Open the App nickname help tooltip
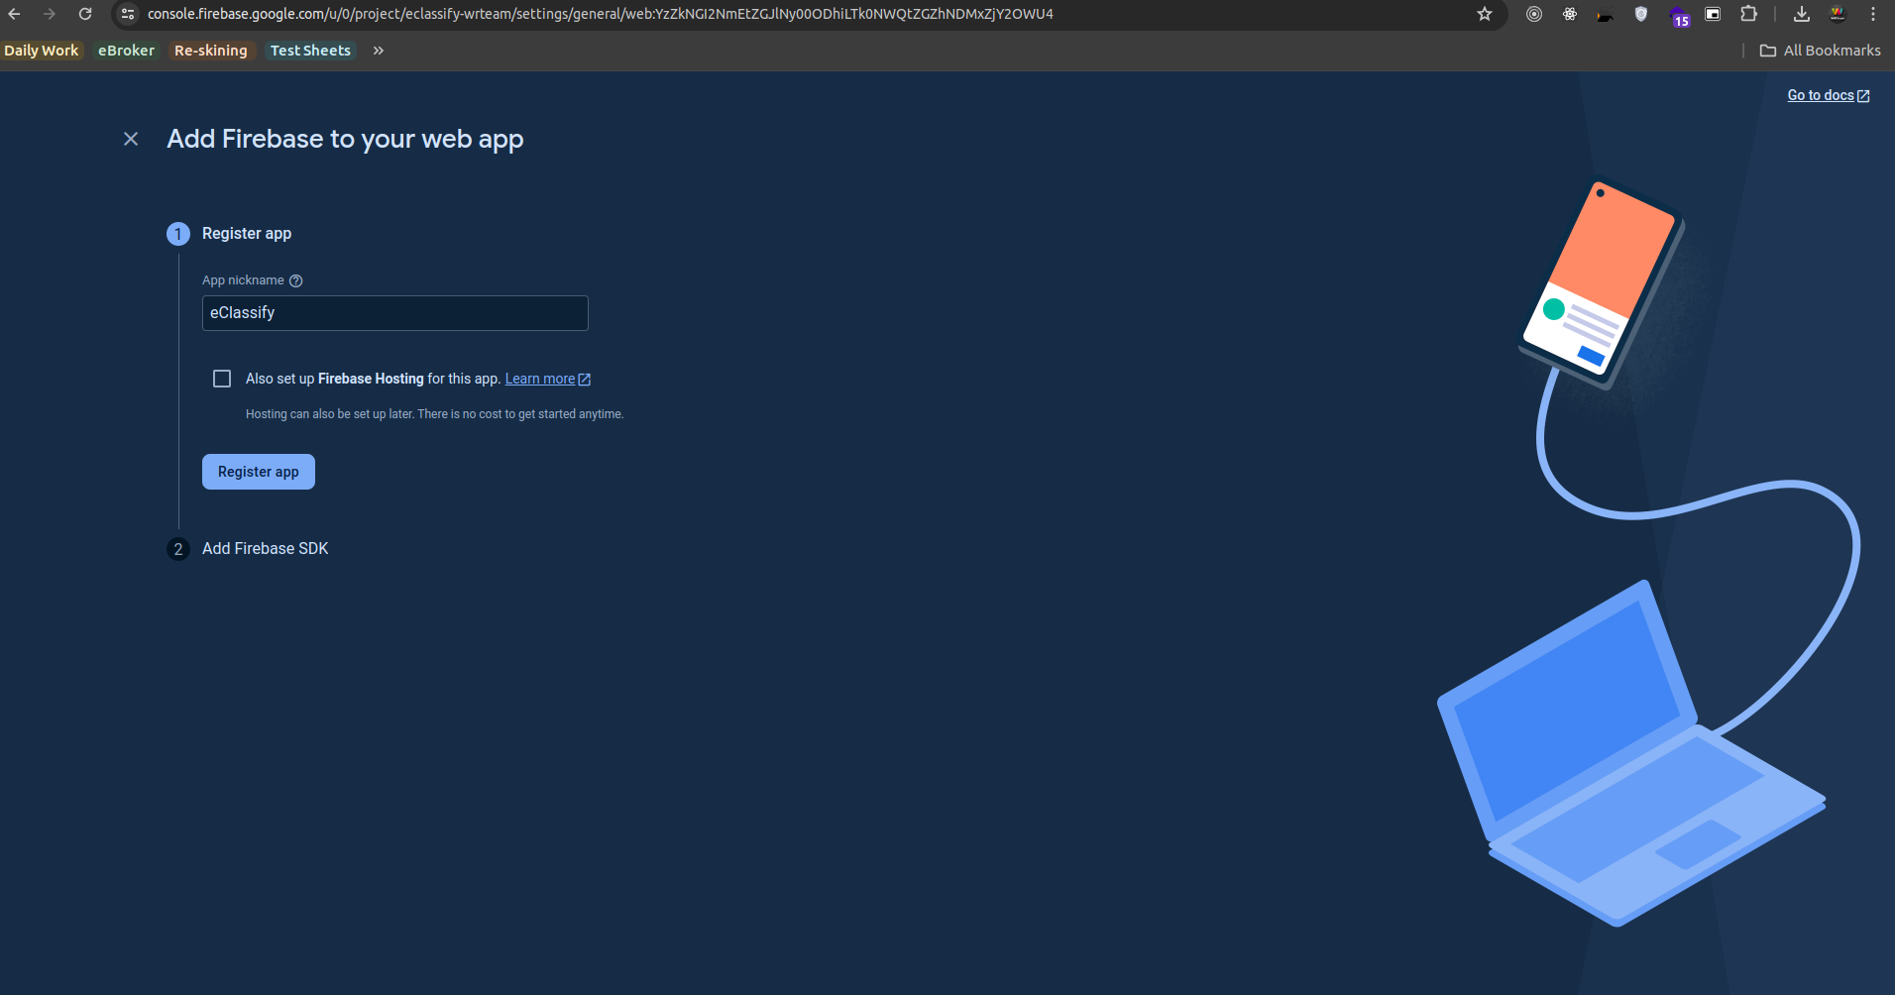The width and height of the screenshot is (1895, 995). click(296, 280)
